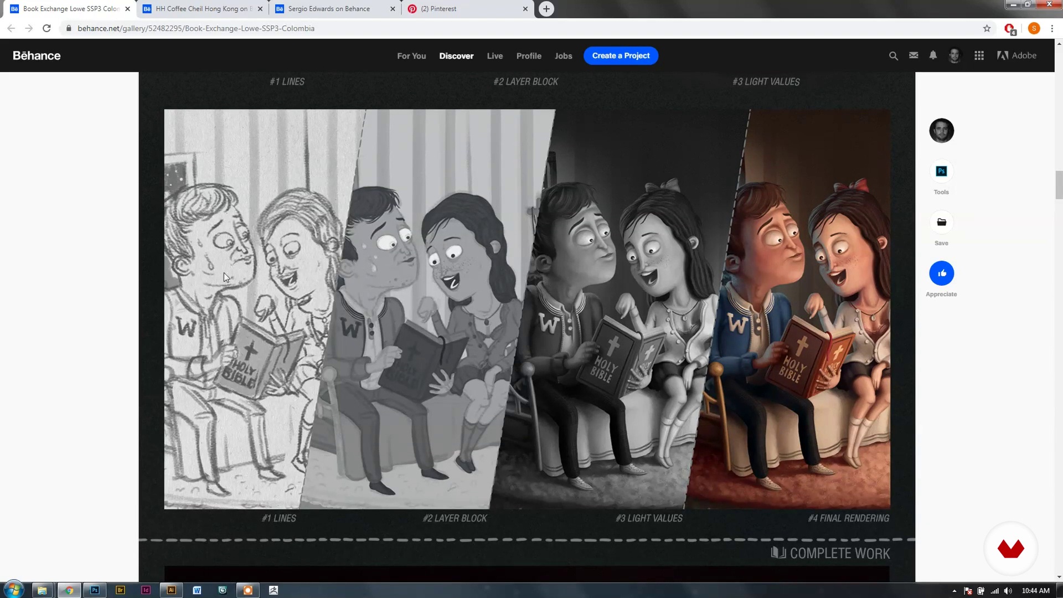Open the Adobe apps grid icon
The height and width of the screenshot is (598, 1063).
click(979, 56)
